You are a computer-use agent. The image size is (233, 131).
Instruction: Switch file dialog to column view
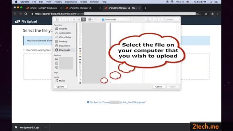83,19
